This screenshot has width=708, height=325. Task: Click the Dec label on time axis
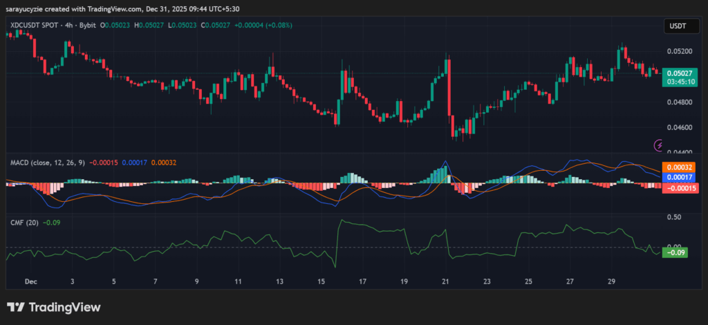pos(30,282)
